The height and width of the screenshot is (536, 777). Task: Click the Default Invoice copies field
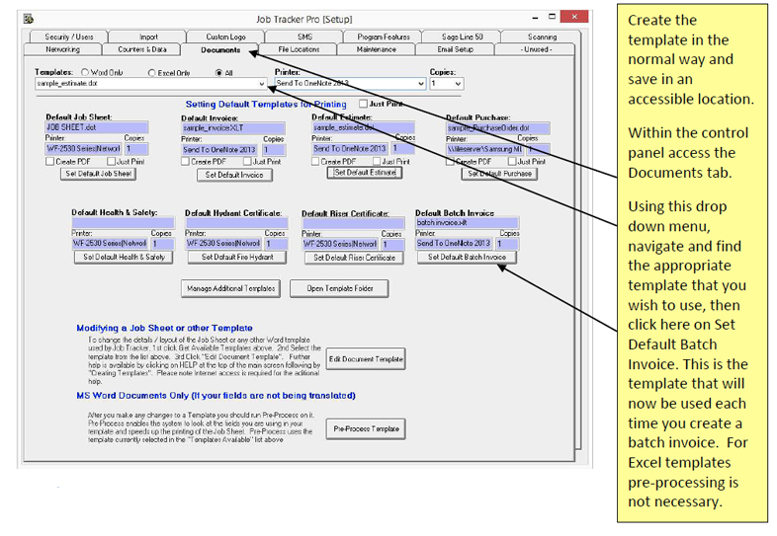[x=274, y=149]
